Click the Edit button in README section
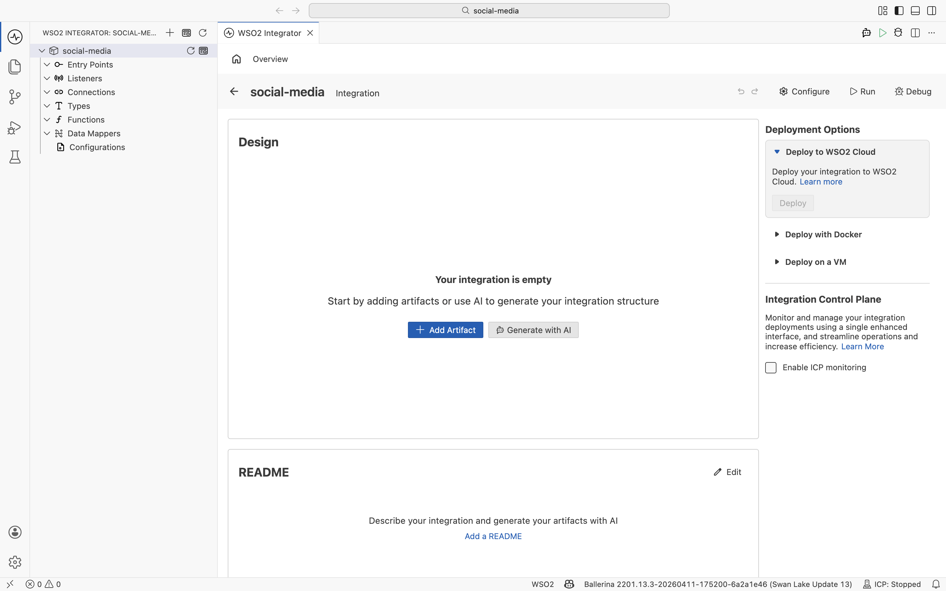The height and width of the screenshot is (591, 946). pyautogui.click(x=727, y=472)
